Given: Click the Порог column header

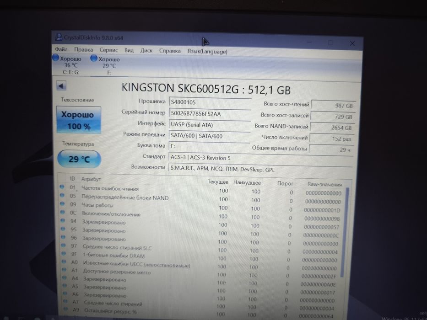Looking at the screenshot, I should point(285,183).
